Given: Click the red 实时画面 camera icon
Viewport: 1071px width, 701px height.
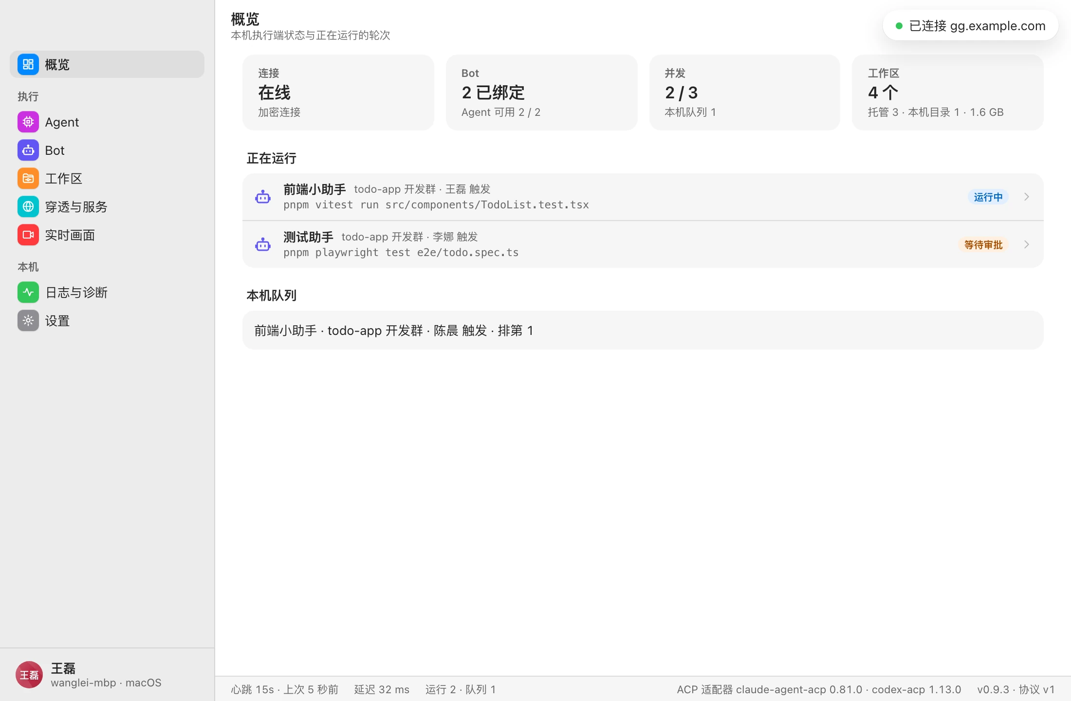Looking at the screenshot, I should click(x=28, y=235).
